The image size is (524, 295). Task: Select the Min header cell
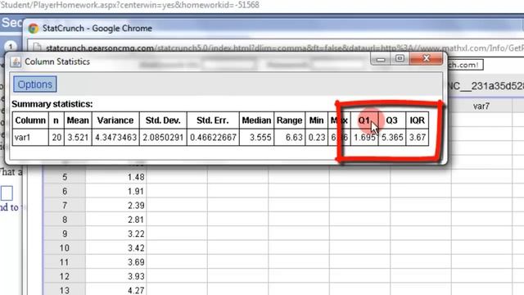(x=316, y=120)
